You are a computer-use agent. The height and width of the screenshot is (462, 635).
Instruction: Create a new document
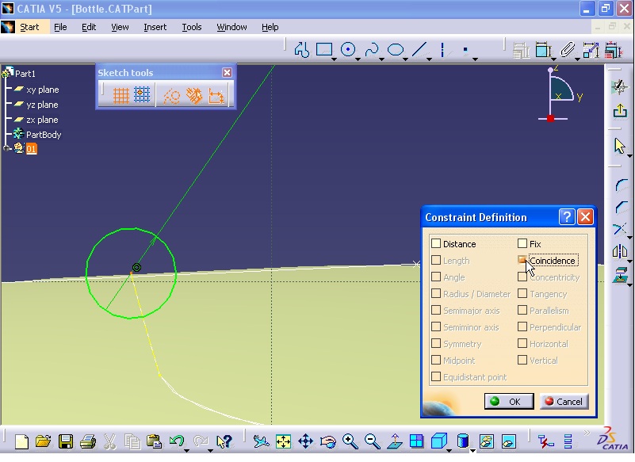pos(21,441)
